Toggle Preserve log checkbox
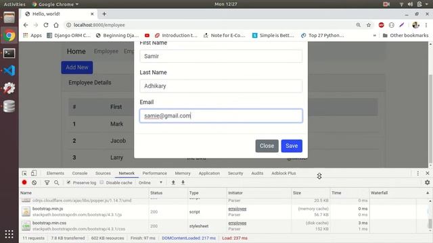Viewport: 433px width, 243px height. tap(68, 182)
